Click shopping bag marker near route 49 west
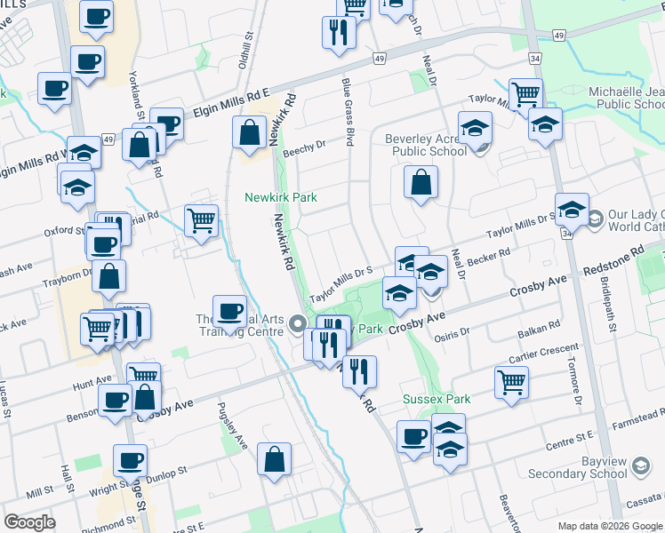Viewport: 665px width, 533px height. click(140, 147)
